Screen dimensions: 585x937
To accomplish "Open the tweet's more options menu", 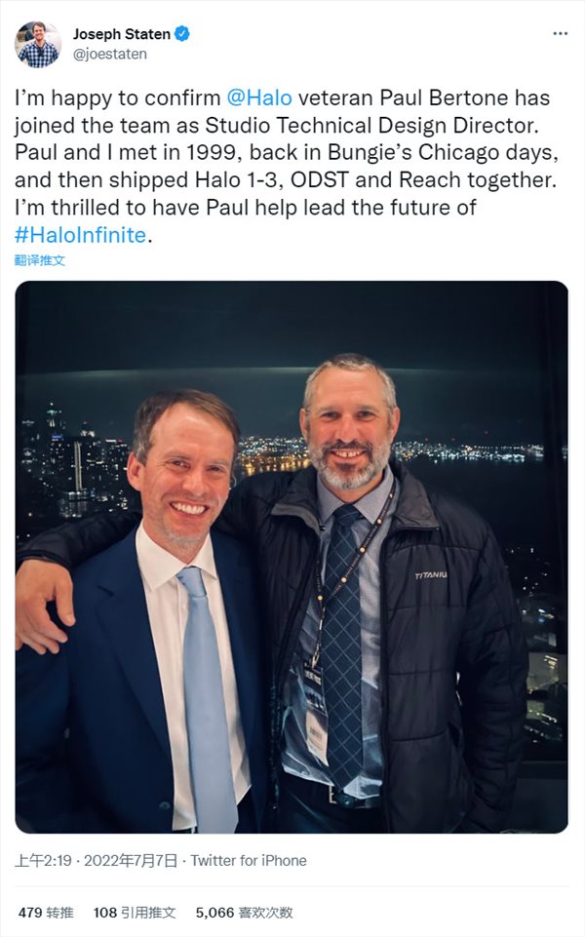I will (560, 33).
